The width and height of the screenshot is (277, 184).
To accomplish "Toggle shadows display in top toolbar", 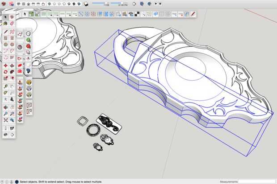I will pyautogui.click(x=86, y=4).
